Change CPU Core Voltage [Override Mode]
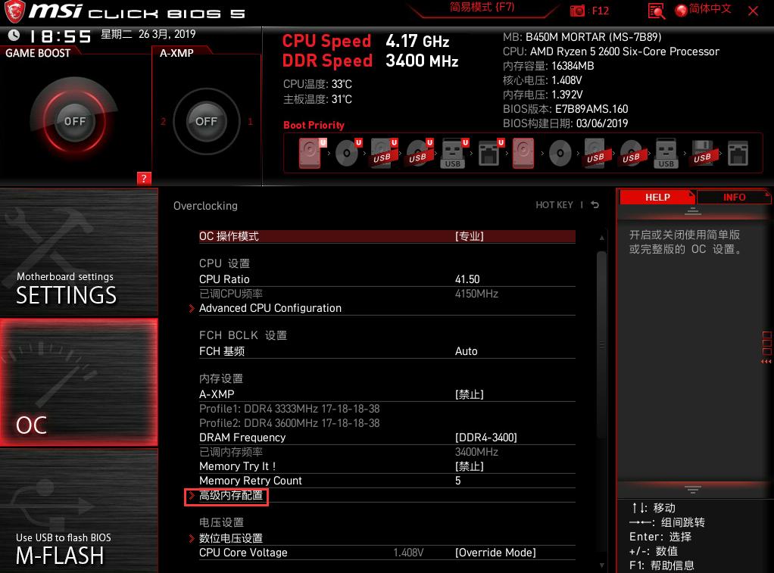Screen dimensions: 774x573 387,553
